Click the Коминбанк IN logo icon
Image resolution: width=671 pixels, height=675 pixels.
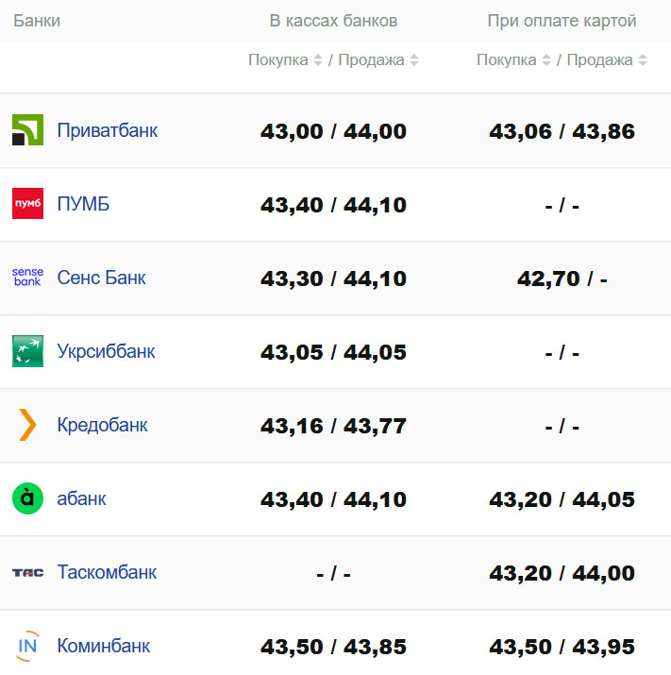(27, 646)
